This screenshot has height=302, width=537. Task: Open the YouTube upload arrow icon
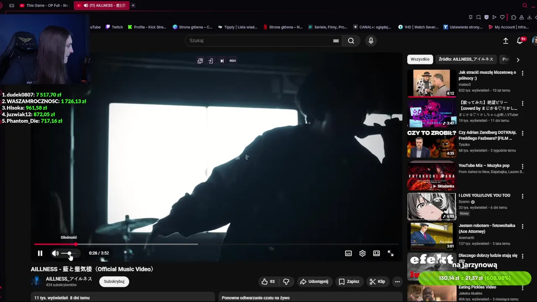[x=506, y=41]
